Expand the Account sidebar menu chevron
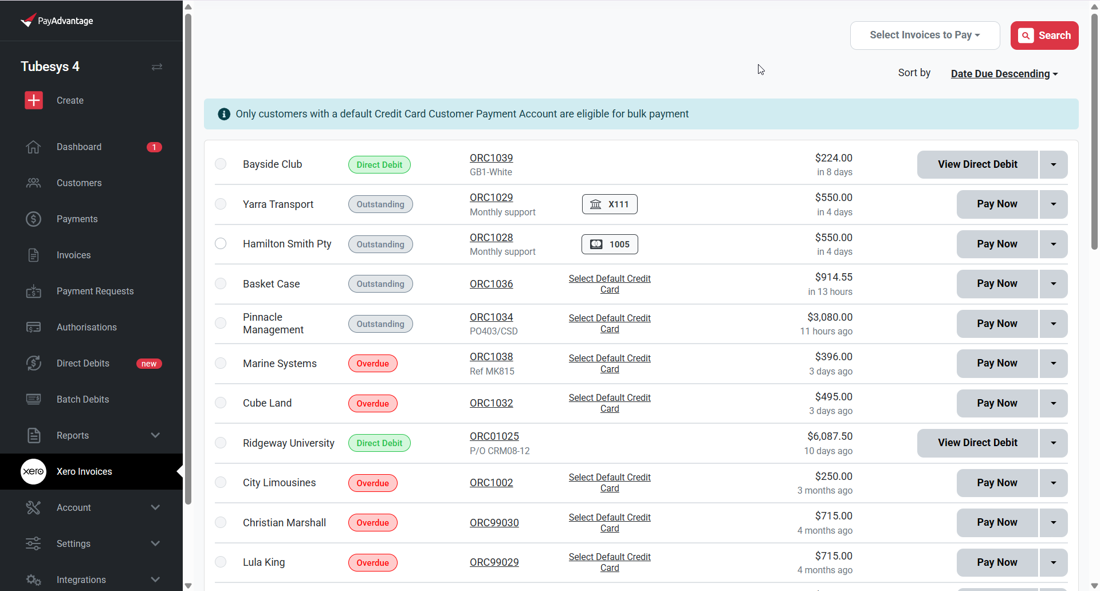The width and height of the screenshot is (1100, 591). coord(155,507)
